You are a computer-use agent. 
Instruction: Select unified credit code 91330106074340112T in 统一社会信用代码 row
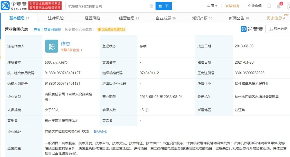(x=63, y=73)
